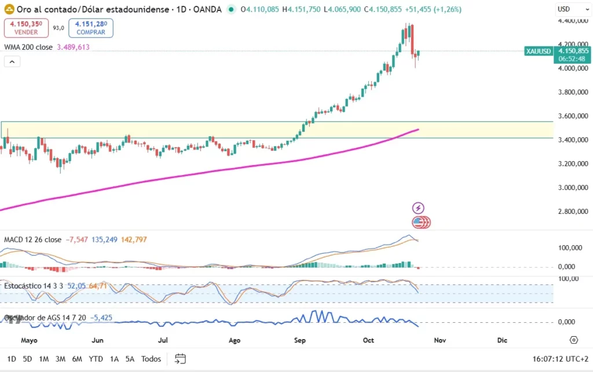
Task: Click the Estocástico 14 3 3 legend
Action: pos(34,286)
